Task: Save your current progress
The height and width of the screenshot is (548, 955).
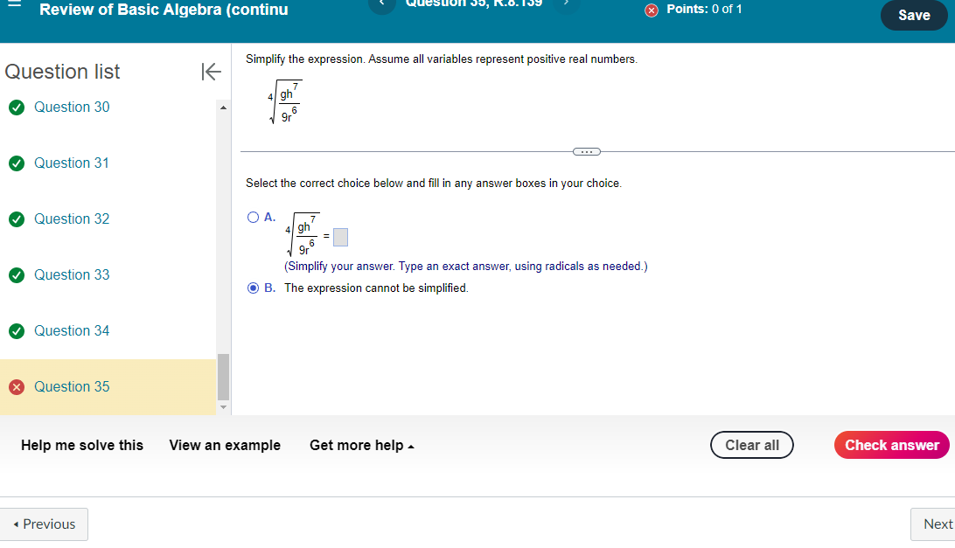Action: coord(913,15)
